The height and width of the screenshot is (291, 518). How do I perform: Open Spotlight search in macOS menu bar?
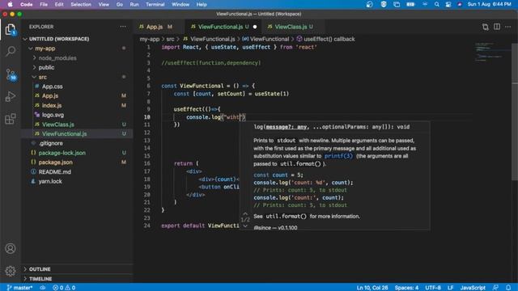click(x=437, y=5)
